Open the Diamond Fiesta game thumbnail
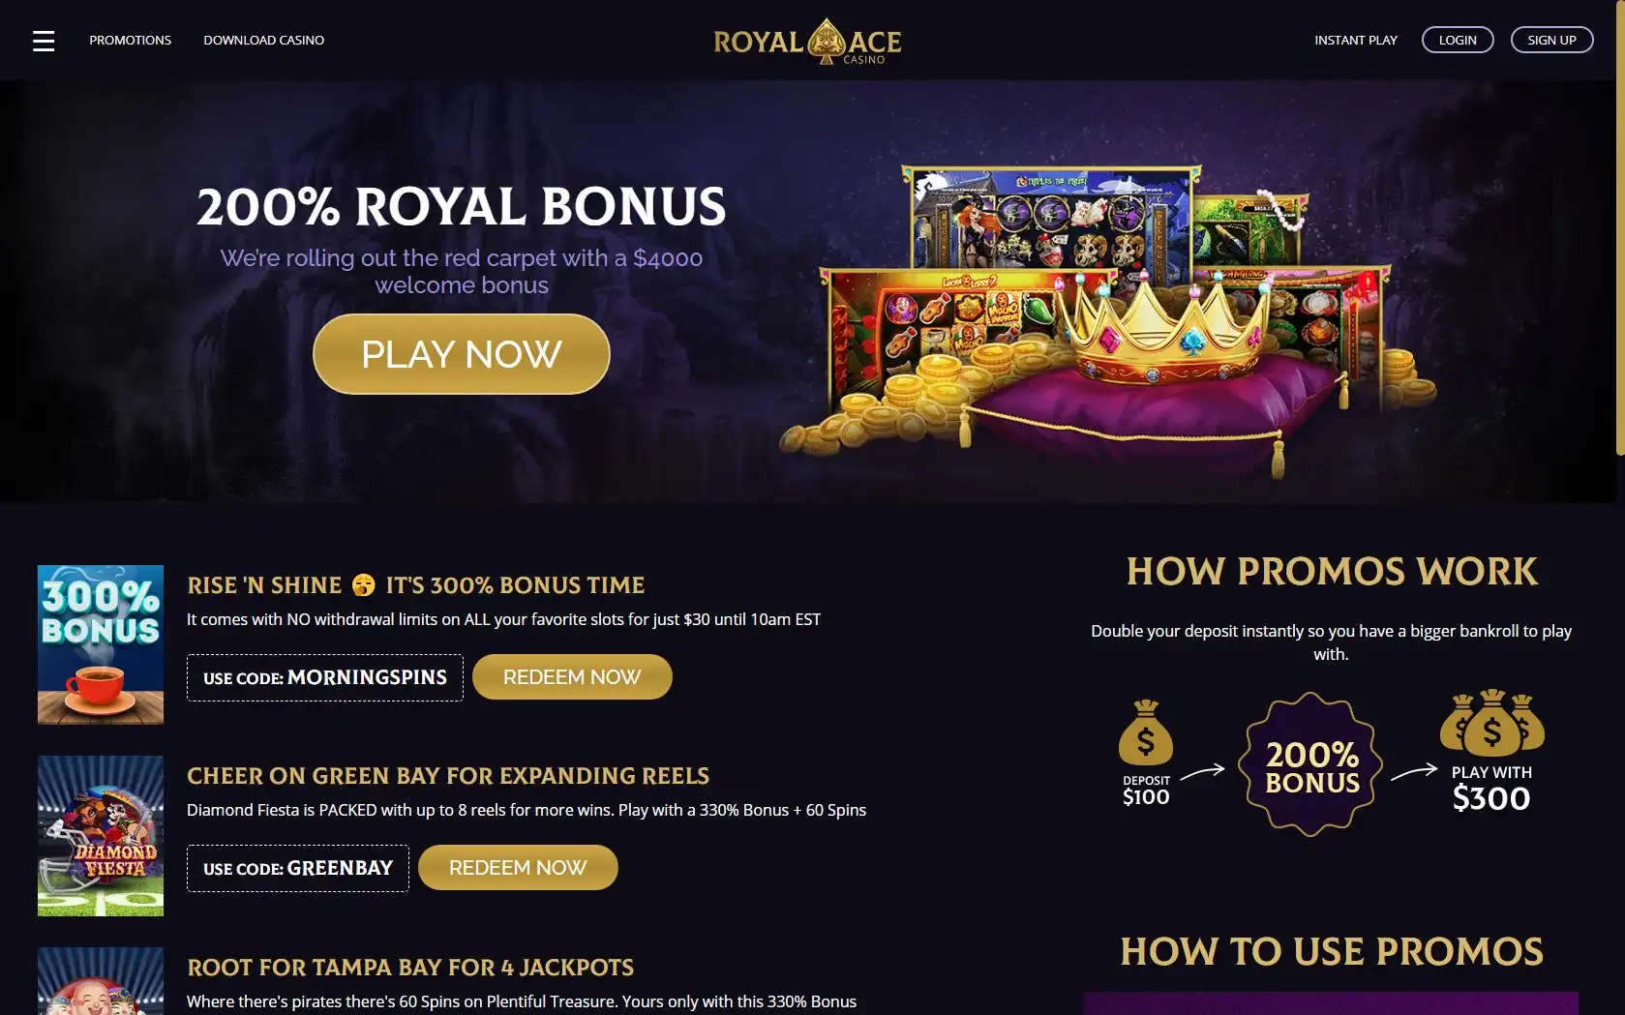 101,836
